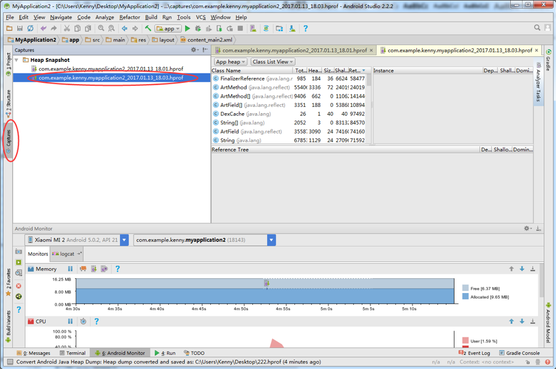Viewport: 556px width, 369px height.
Task: Select the Monitors tab
Action: [x=38, y=254]
